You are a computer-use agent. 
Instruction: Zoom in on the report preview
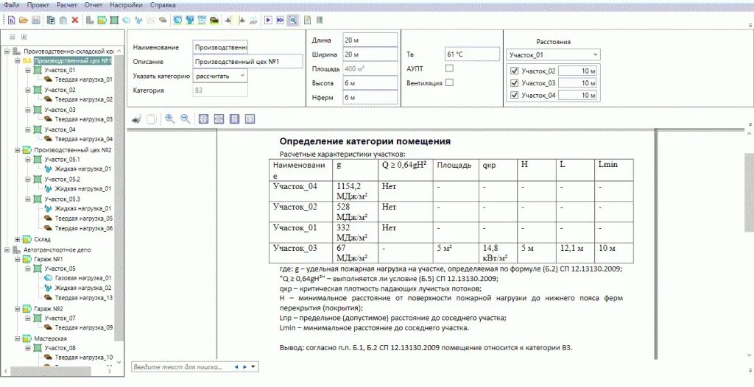pyautogui.click(x=170, y=118)
